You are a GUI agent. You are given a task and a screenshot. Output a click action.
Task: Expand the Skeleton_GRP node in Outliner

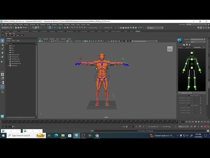pyautogui.click(x=8, y=55)
